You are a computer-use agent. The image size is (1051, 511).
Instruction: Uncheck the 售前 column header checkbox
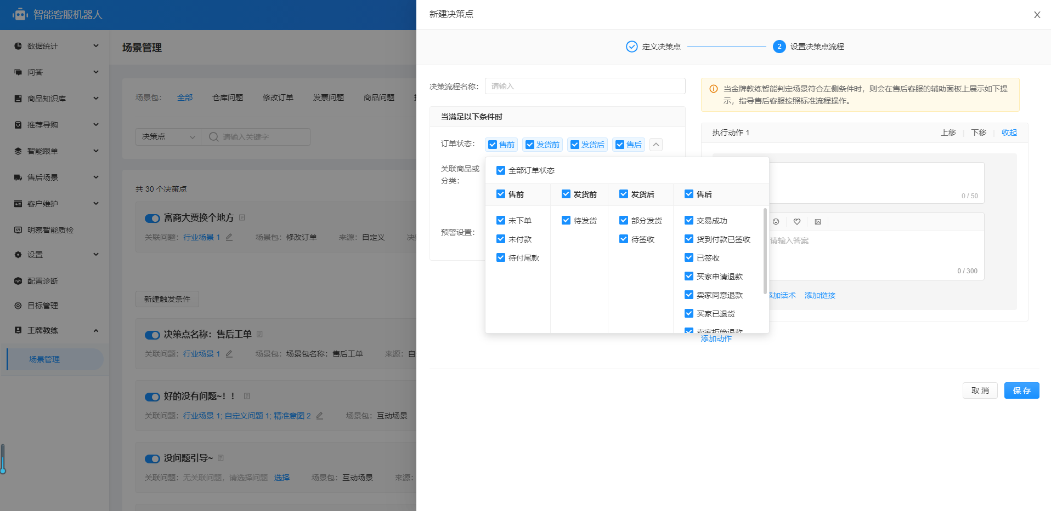point(501,194)
